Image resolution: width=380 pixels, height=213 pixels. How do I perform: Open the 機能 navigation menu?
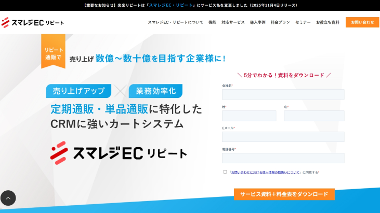click(x=212, y=22)
